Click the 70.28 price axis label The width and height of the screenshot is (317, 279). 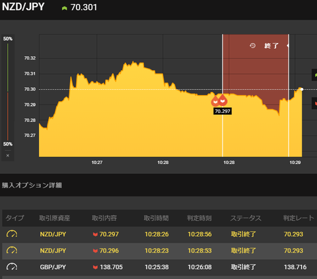(30, 120)
